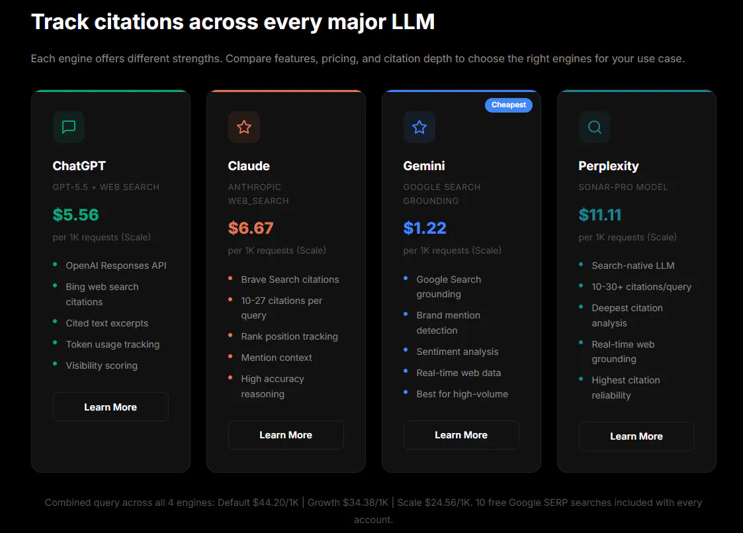The width and height of the screenshot is (743, 533).
Task: Click 'Deepest citation analysis' feature
Action: pos(627,316)
